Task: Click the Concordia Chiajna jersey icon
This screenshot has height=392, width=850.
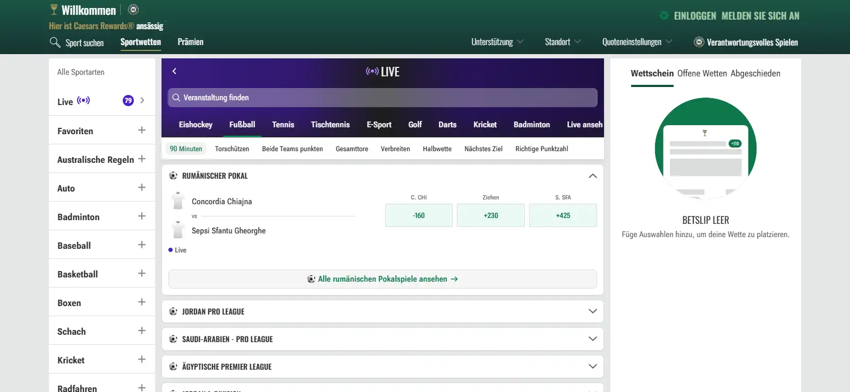Action: click(178, 201)
